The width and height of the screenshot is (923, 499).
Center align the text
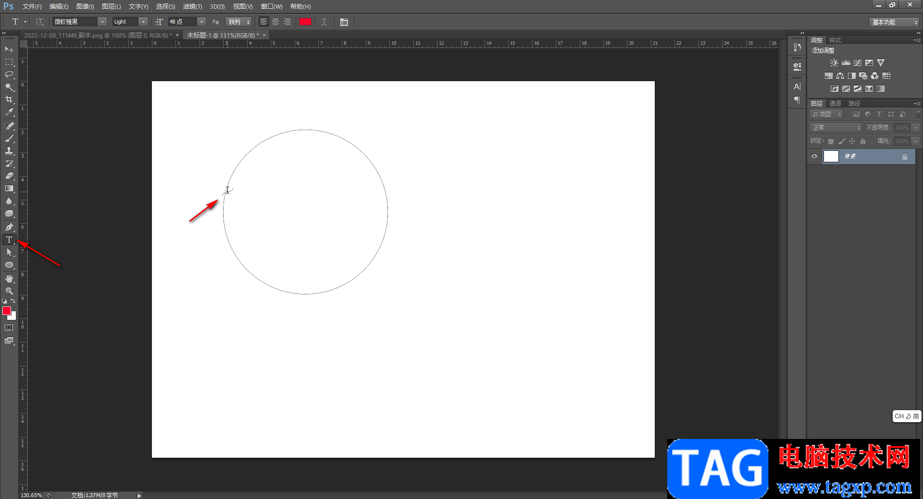[275, 22]
